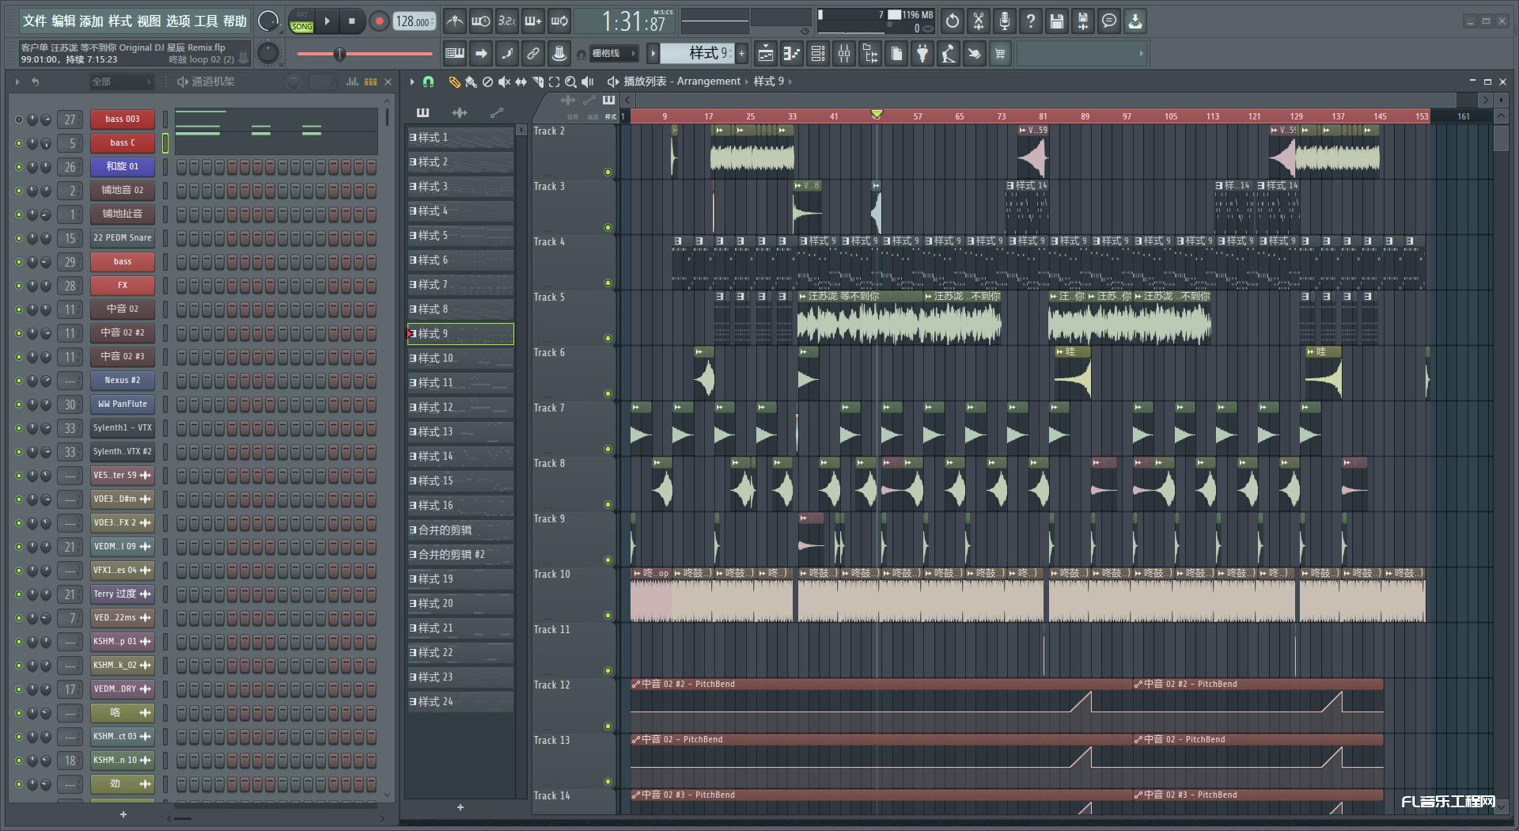Toggle the bass 003 channel mute LED
Screen dimensions: 1519x831
pyautogui.click(x=18, y=120)
